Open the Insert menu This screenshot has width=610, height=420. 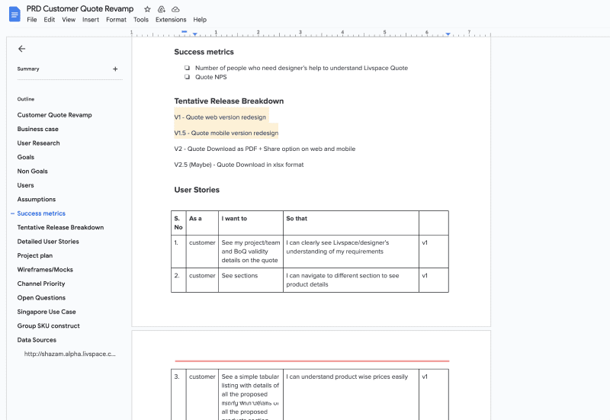(x=91, y=20)
